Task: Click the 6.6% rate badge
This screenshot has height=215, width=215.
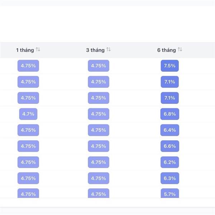Action: 170,146
